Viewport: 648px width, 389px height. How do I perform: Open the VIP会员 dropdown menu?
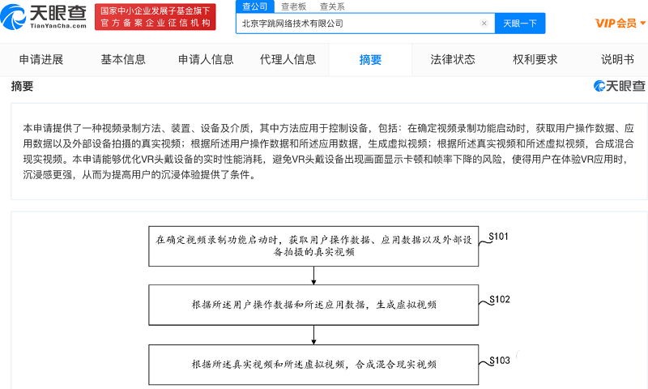click(620, 23)
